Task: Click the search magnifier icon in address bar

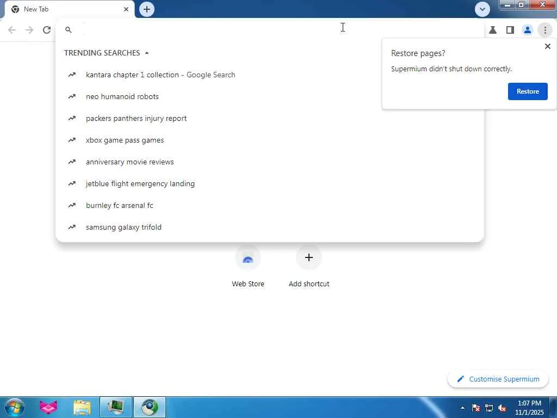Action: (x=69, y=30)
